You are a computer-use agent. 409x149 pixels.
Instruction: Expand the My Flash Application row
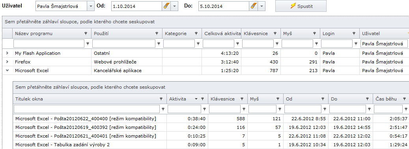[x=7, y=53]
